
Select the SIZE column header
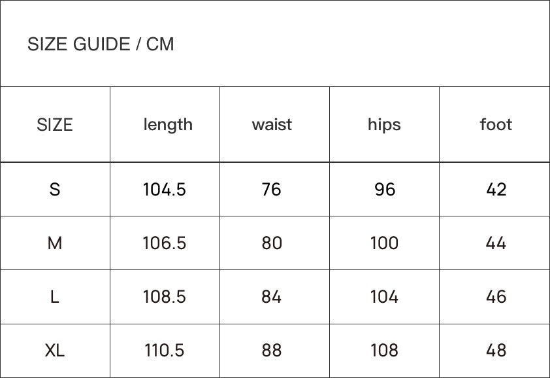(x=55, y=124)
